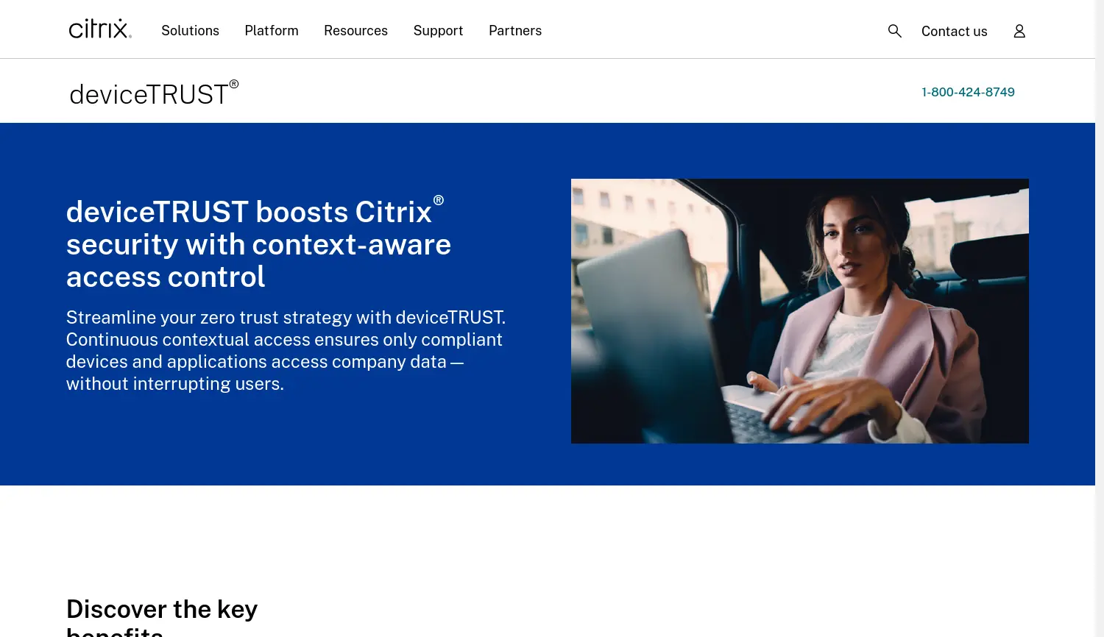Click the deviceTRUST page title
Screen dimensions: 1104x637
click(154, 93)
